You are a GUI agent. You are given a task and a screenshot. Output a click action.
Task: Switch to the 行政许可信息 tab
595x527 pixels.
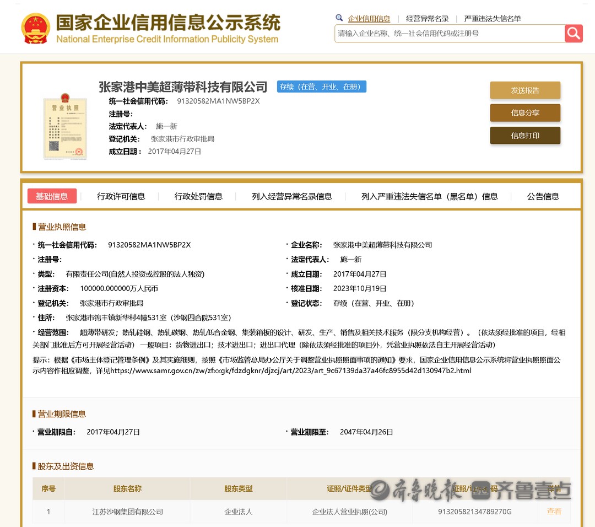pos(121,197)
